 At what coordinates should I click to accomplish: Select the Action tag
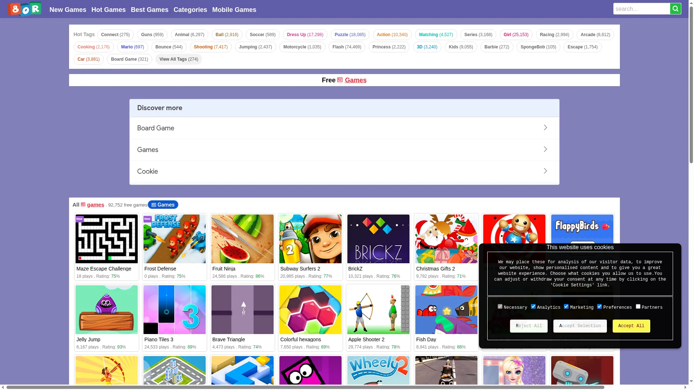(392, 35)
